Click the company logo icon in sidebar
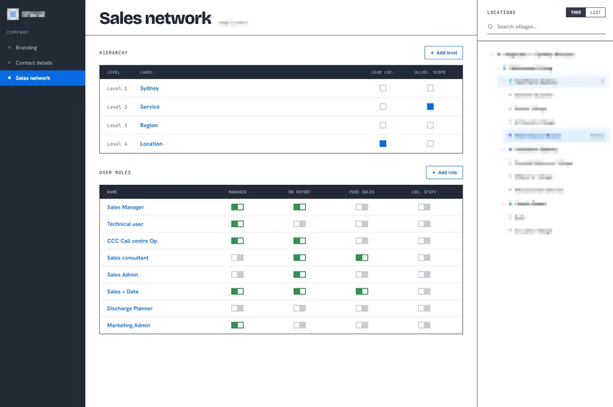Viewport: 613px width, 407px height. pyautogui.click(x=13, y=15)
